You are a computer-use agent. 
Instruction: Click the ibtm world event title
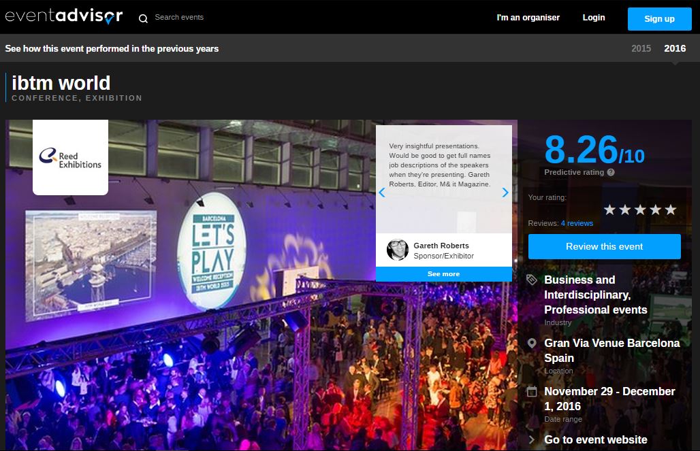click(61, 83)
